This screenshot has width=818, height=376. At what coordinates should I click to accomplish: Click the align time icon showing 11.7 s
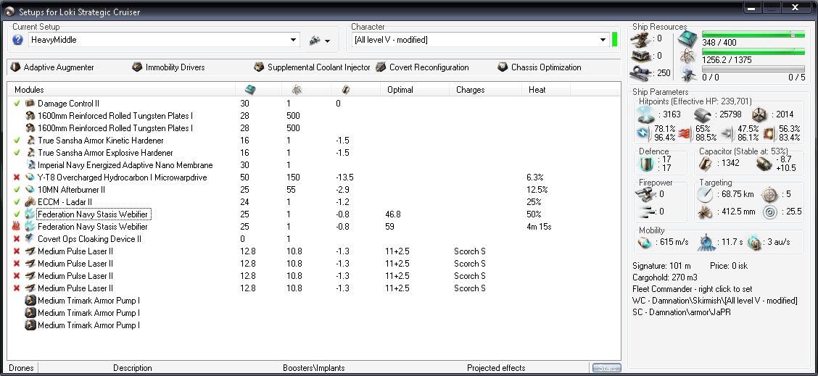(x=706, y=241)
